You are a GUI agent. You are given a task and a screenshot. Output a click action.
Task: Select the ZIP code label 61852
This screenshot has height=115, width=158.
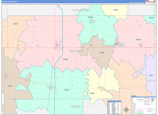pos(116,10)
